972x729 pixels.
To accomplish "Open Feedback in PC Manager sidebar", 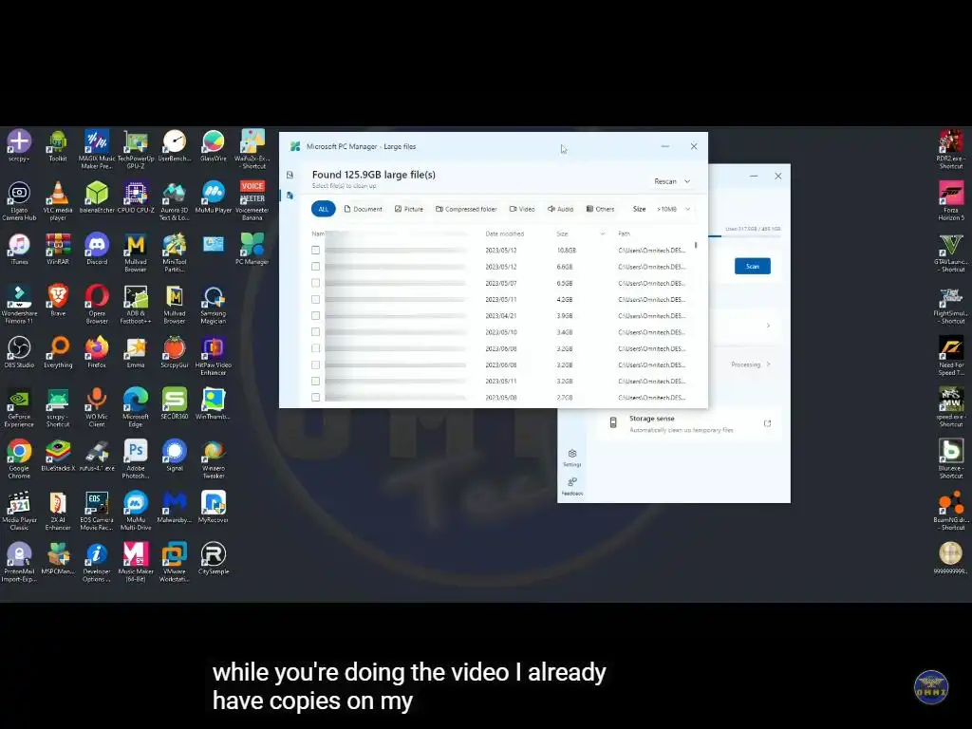I will (572, 487).
